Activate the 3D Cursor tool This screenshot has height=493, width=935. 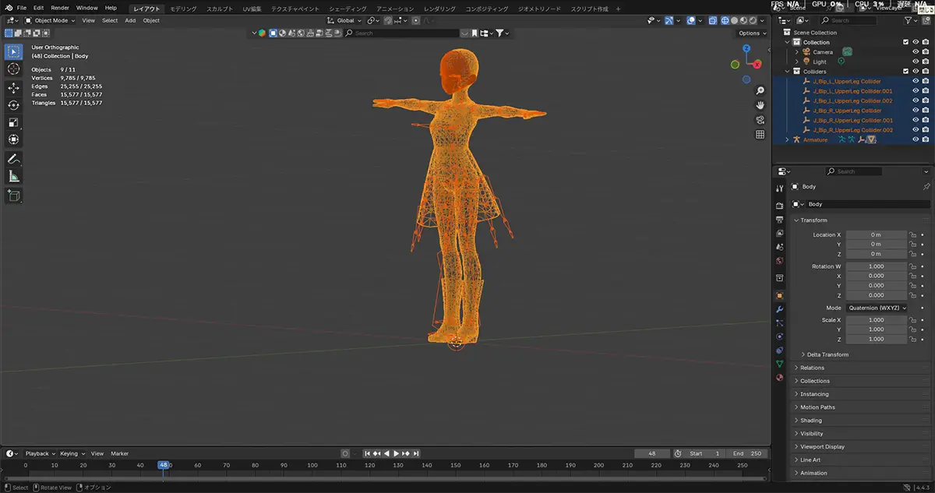[x=13, y=69]
